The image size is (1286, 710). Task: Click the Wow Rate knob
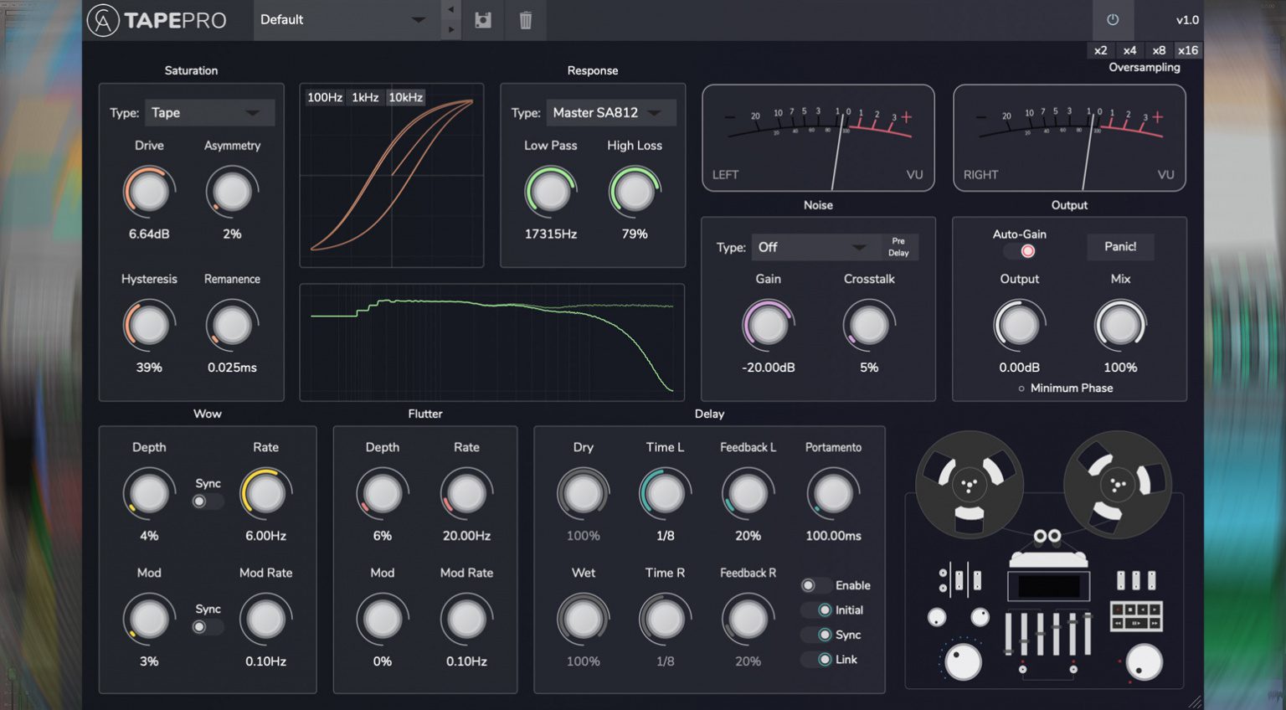265,494
